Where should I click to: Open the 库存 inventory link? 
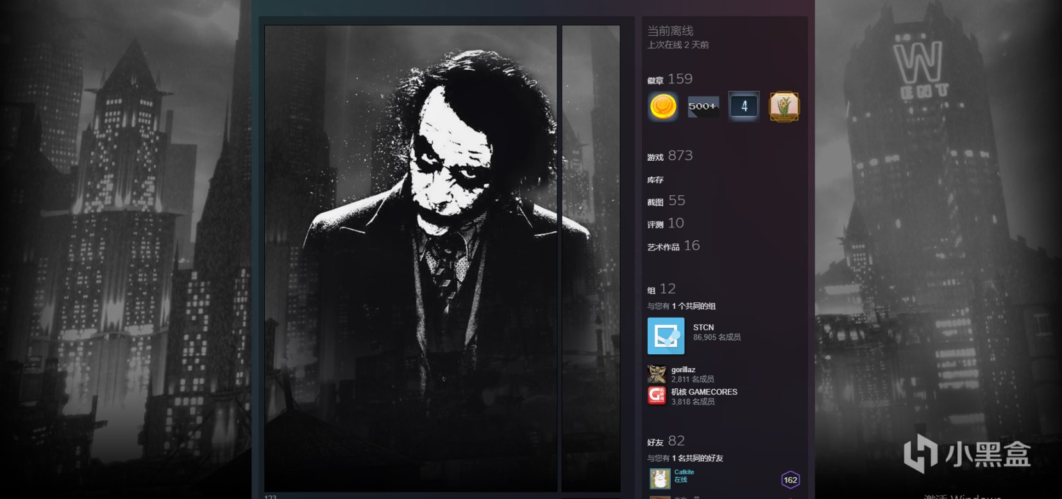coord(655,180)
